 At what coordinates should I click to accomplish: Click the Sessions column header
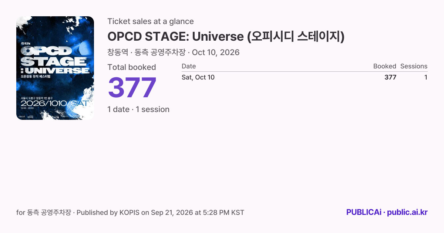tap(414, 66)
